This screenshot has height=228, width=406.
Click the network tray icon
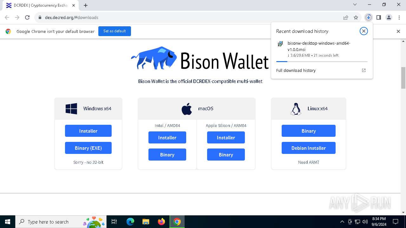coord(357,222)
